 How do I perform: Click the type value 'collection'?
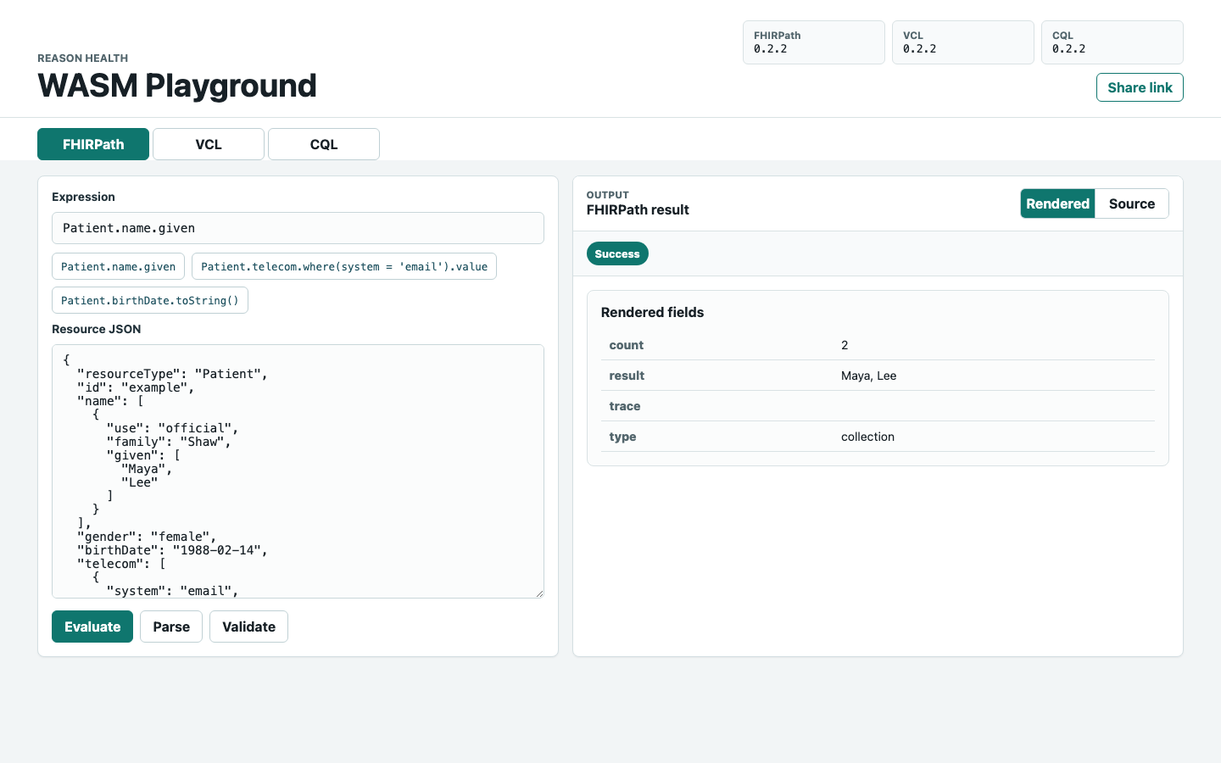(867, 437)
